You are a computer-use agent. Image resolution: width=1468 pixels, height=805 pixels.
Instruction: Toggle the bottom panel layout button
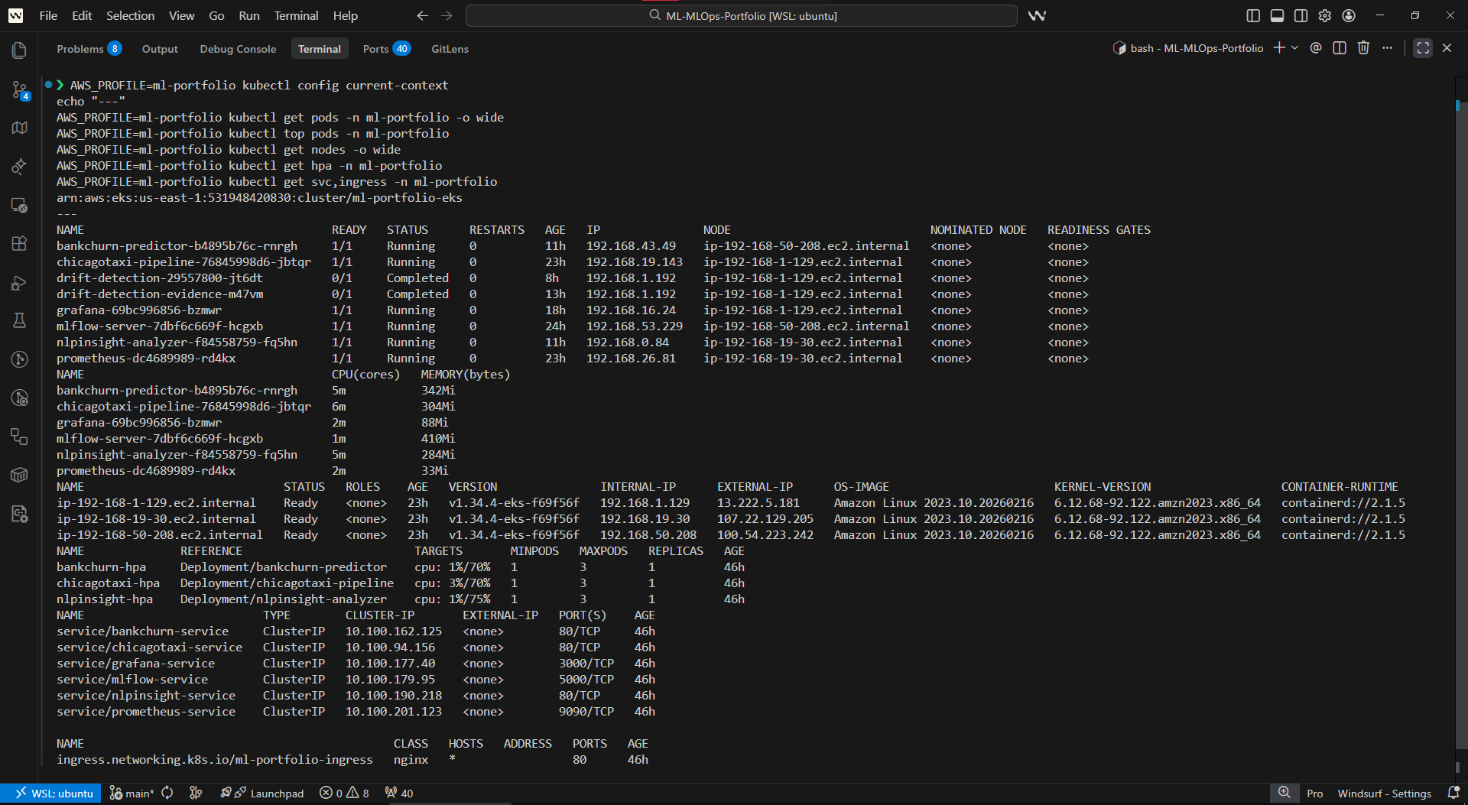click(1277, 15)
